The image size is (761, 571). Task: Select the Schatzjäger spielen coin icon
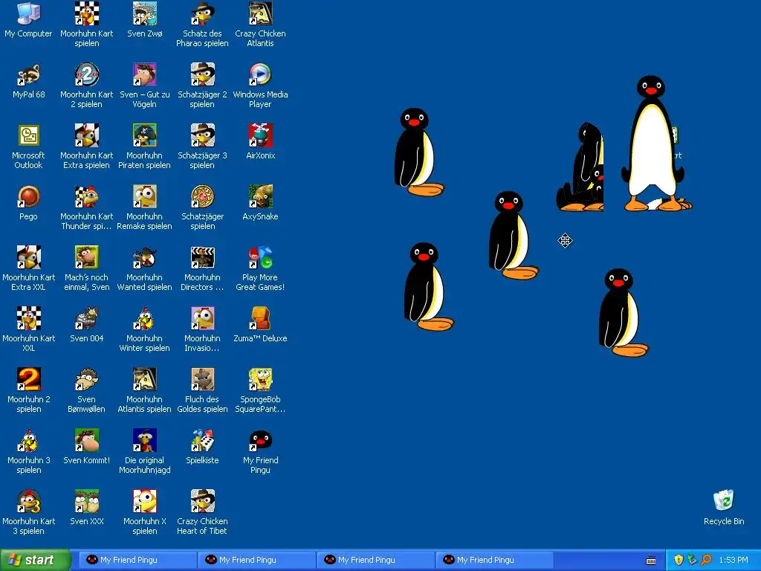[202, 196]
